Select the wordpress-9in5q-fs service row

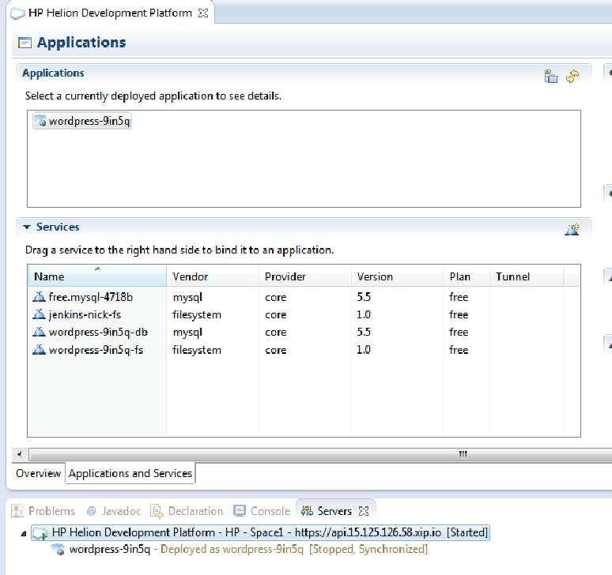[x=304, y=350]
